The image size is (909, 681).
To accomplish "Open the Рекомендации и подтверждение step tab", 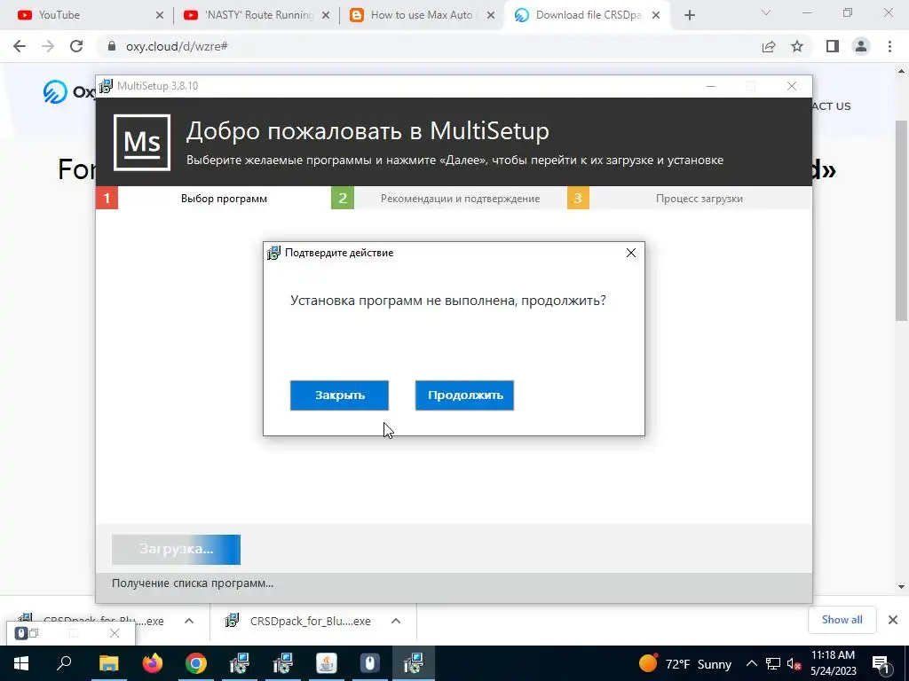I will 460,199.
